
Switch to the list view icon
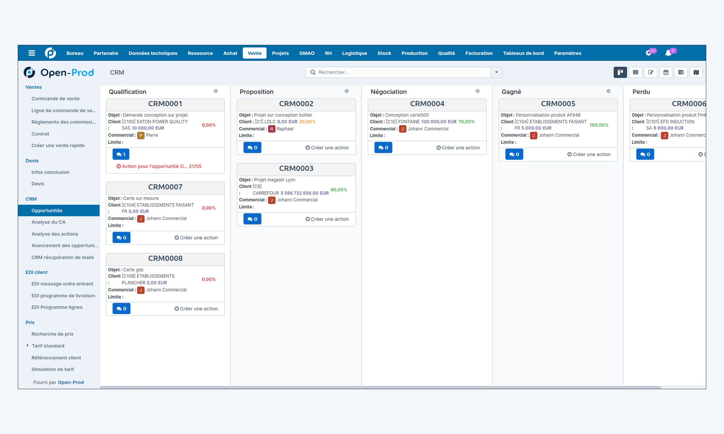pyautogui.click(x=635, y=72)
